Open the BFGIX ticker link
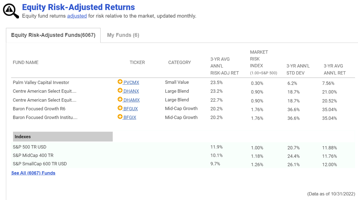The width and height of the screenshot is (358, 200). click(x=130, y=118)
